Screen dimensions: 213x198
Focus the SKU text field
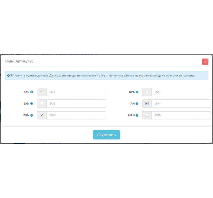pos(76,92)
